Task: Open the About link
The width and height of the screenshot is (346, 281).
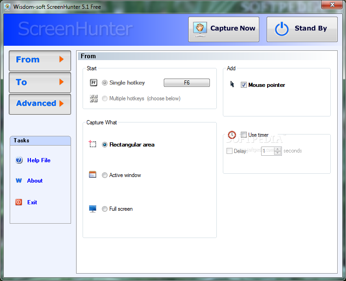Action: (x=35, y=181)
